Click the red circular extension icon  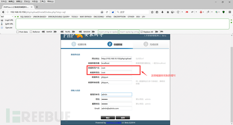[201, 12]
